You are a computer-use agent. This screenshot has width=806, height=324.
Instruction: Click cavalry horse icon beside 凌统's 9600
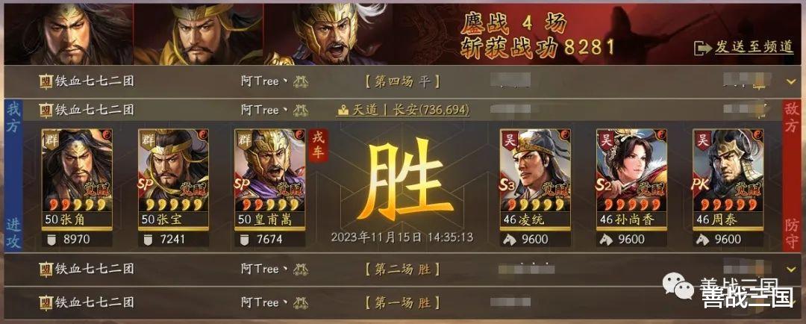510,240
